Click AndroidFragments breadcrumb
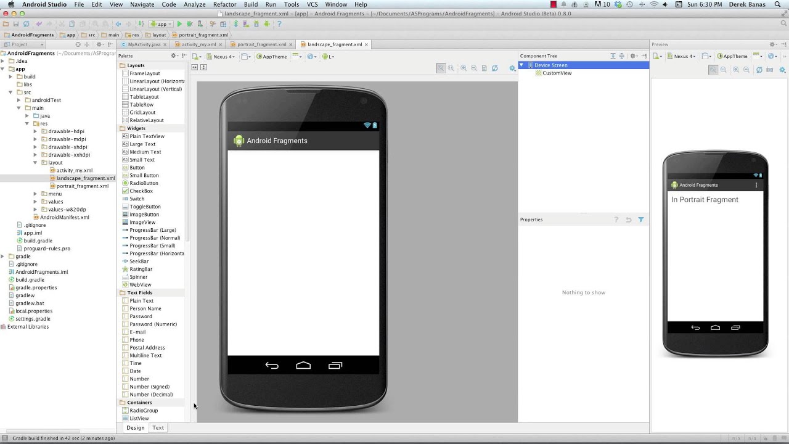This screenshot has width=789, height=444. tap(29, 35)
